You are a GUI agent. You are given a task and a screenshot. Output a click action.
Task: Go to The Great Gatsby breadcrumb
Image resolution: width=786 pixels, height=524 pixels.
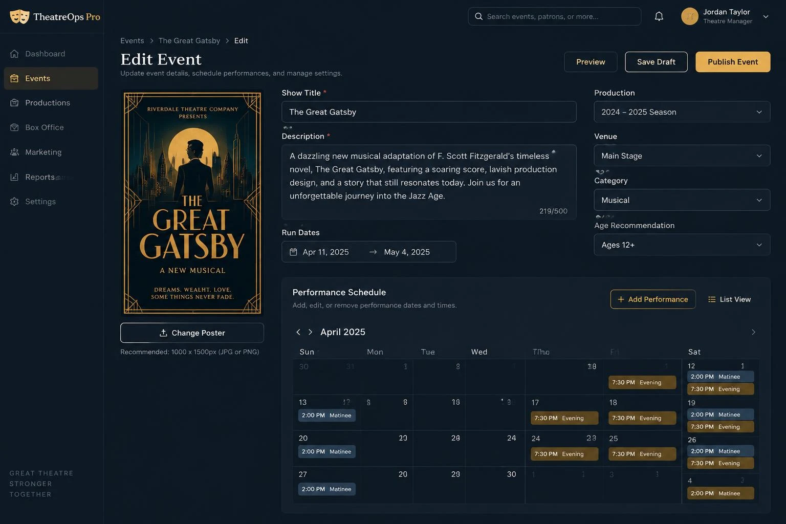click(x=189, y=40)
